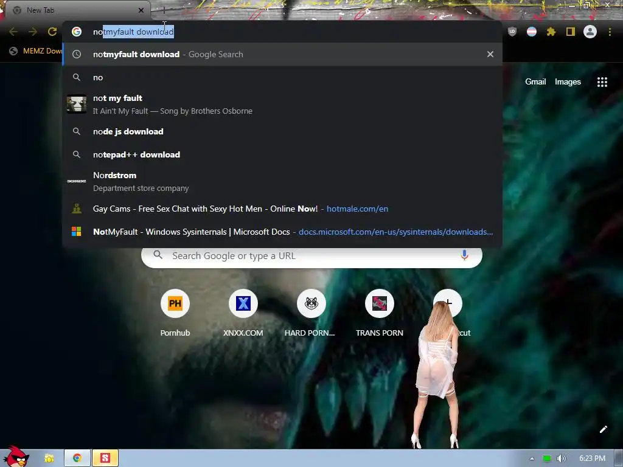The height and width of the screenshot is (467, 623).
Task: Open the MEMZ Down bookmark
Action: pos(36,51)
